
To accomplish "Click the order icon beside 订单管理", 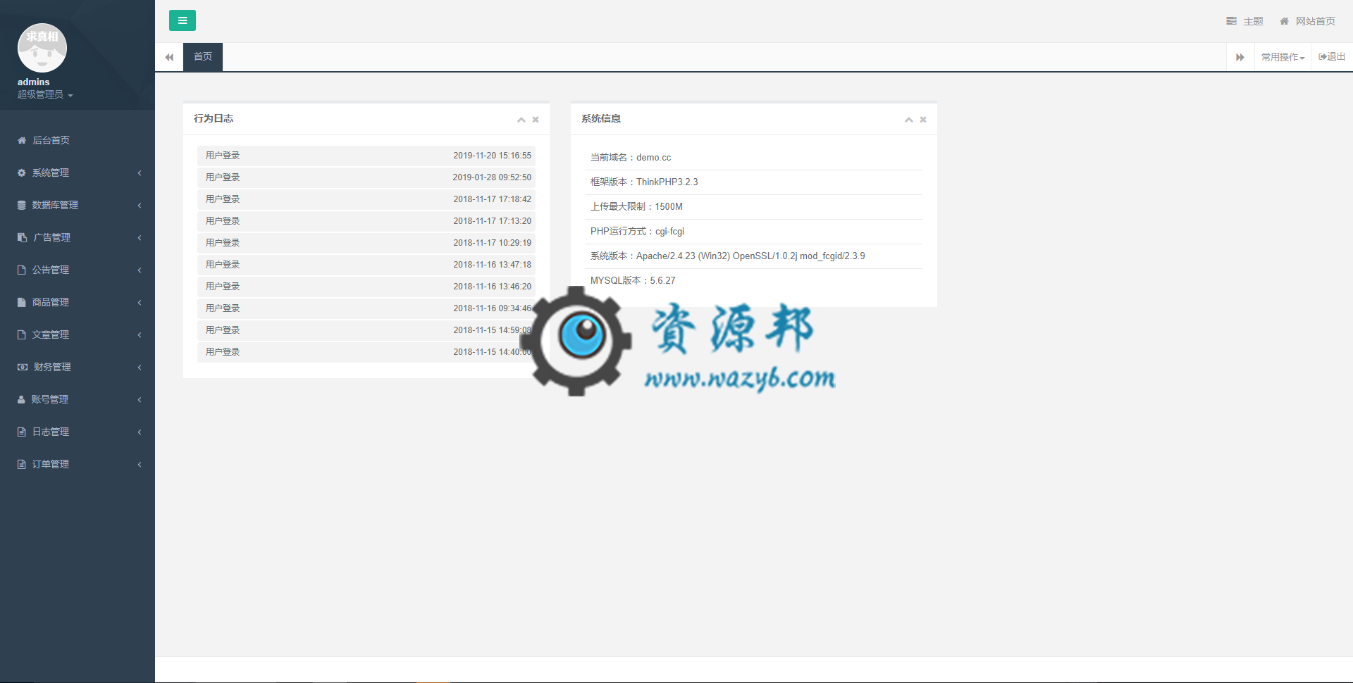I will 22,464.
